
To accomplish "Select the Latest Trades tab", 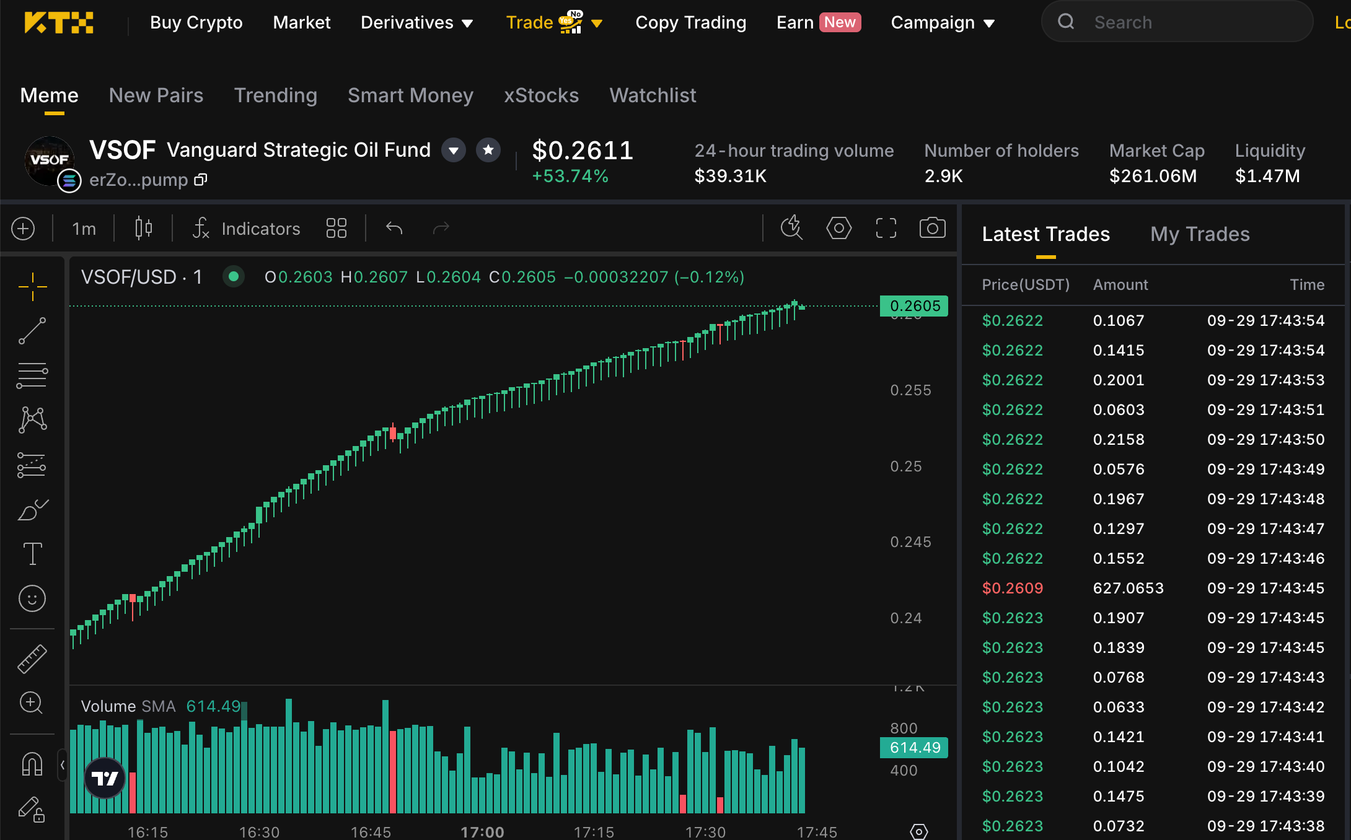I will (1046, 234).
